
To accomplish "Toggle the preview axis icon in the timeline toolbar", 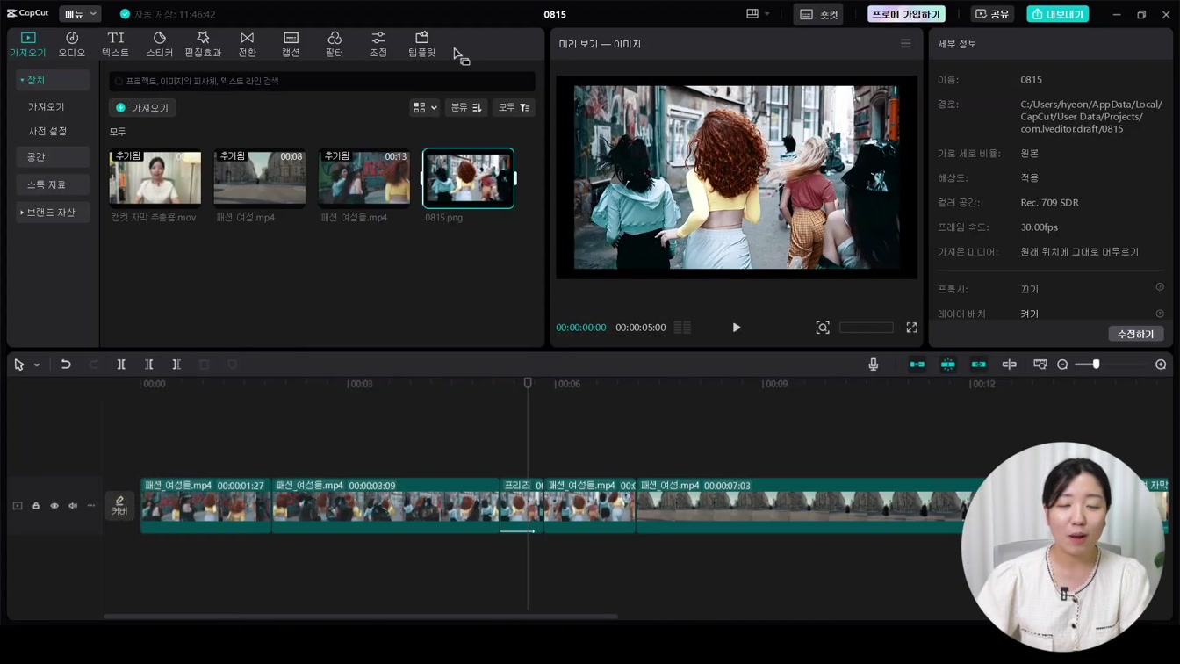I will pyautogui.click(x=1010, y=364).
